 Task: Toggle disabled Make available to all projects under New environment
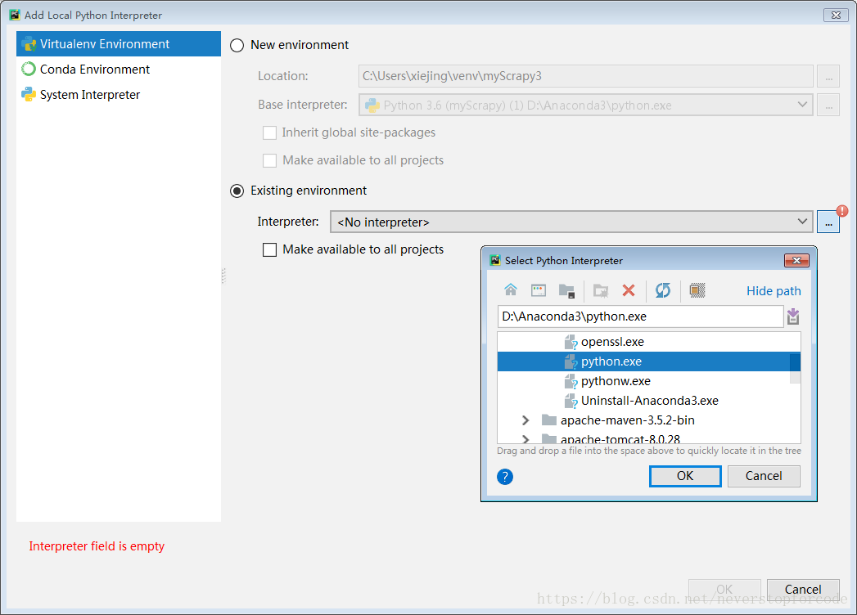pos(269,160)
